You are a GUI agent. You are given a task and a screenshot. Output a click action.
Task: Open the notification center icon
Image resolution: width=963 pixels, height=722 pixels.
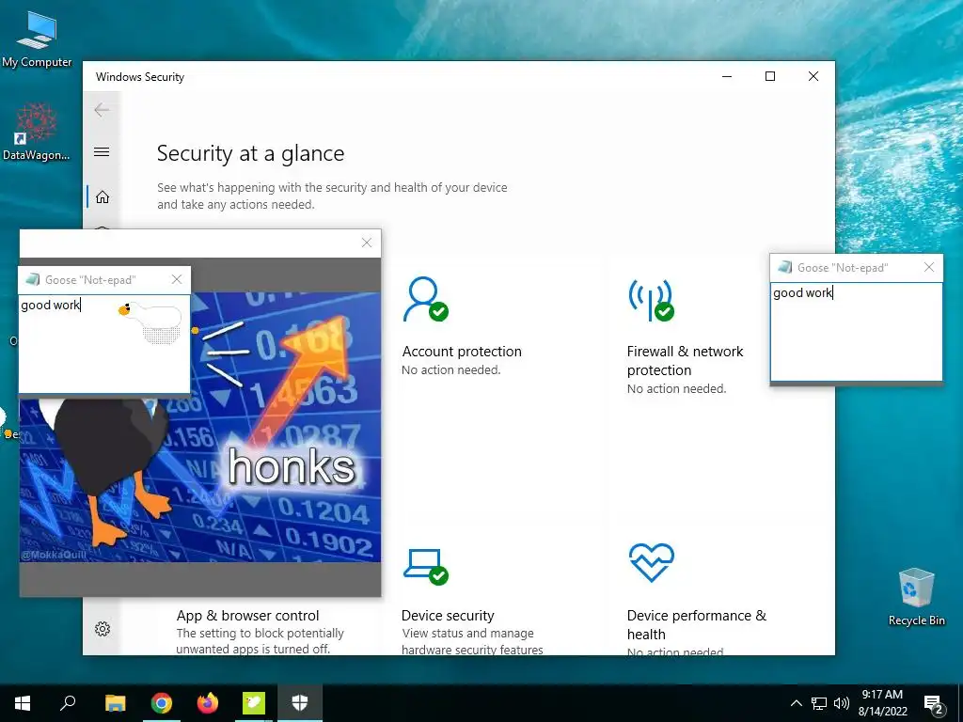pos(934,703)
